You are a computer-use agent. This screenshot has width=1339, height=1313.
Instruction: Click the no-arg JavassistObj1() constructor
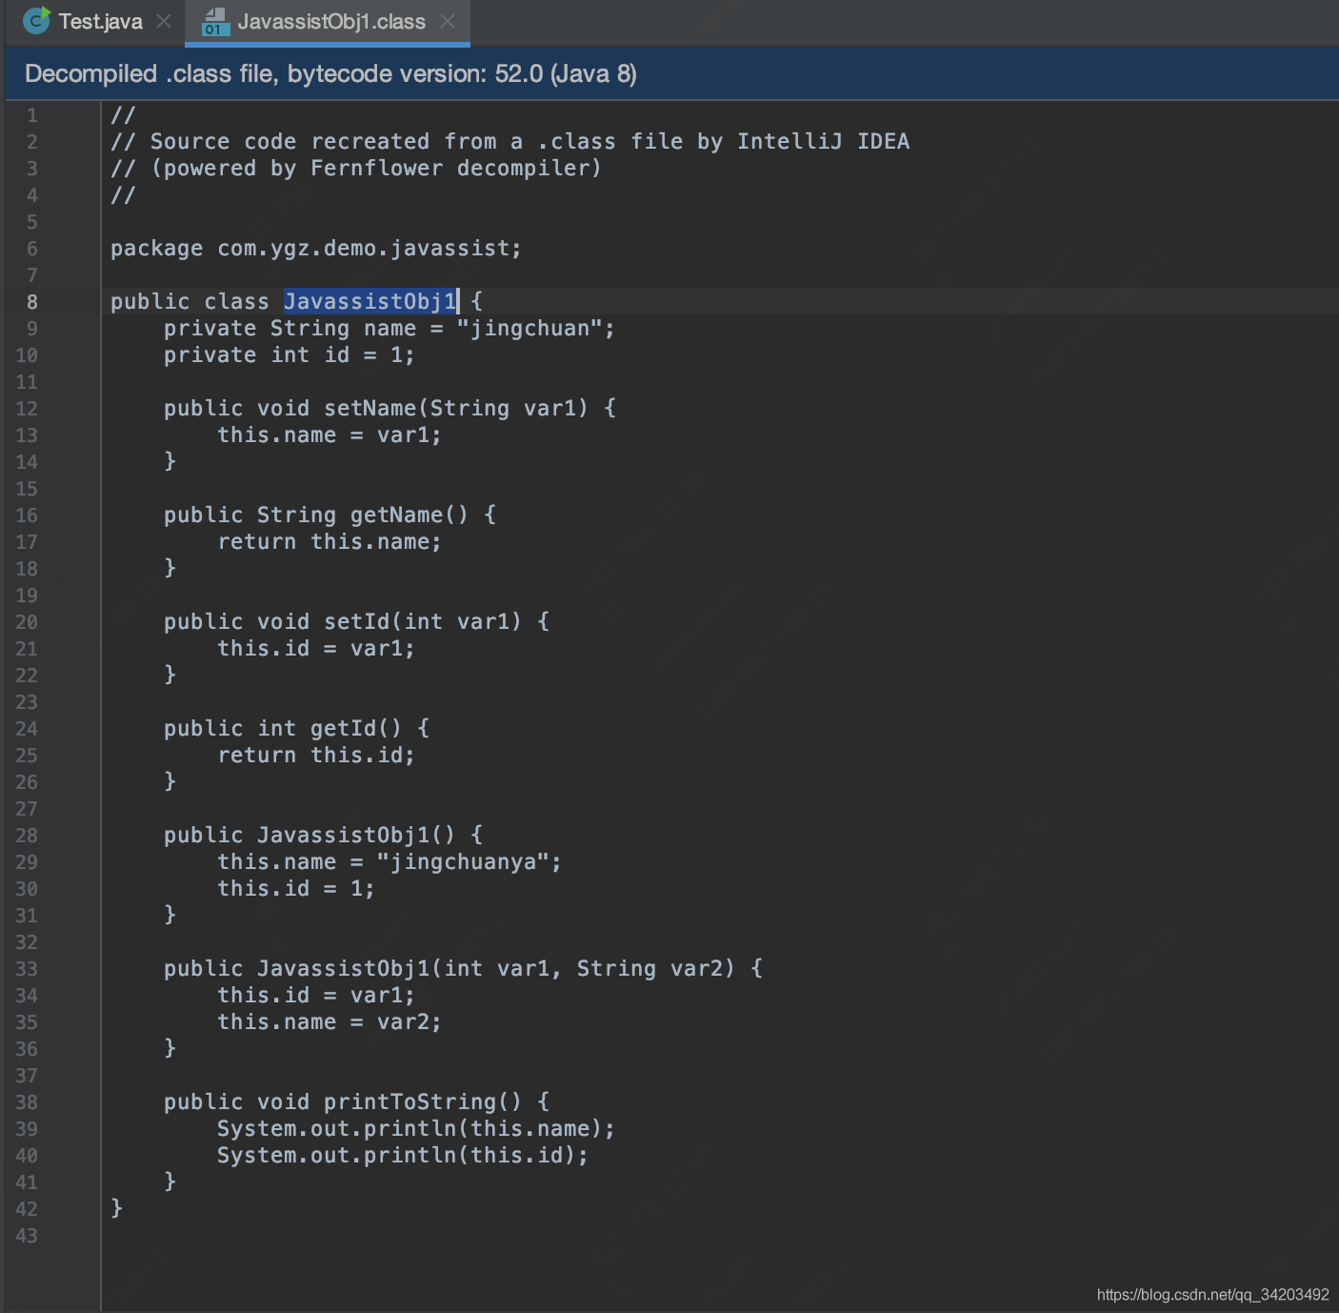(x=323, y=836)
